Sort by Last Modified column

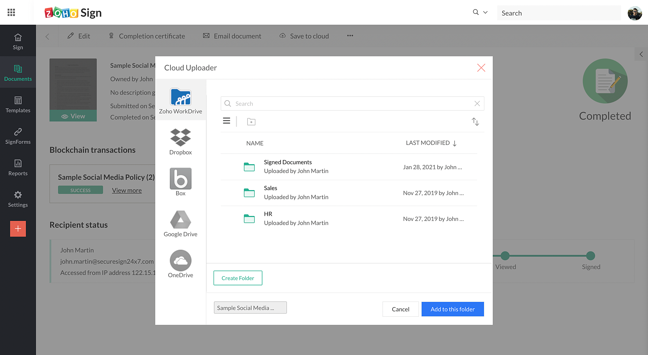point(431,143)
